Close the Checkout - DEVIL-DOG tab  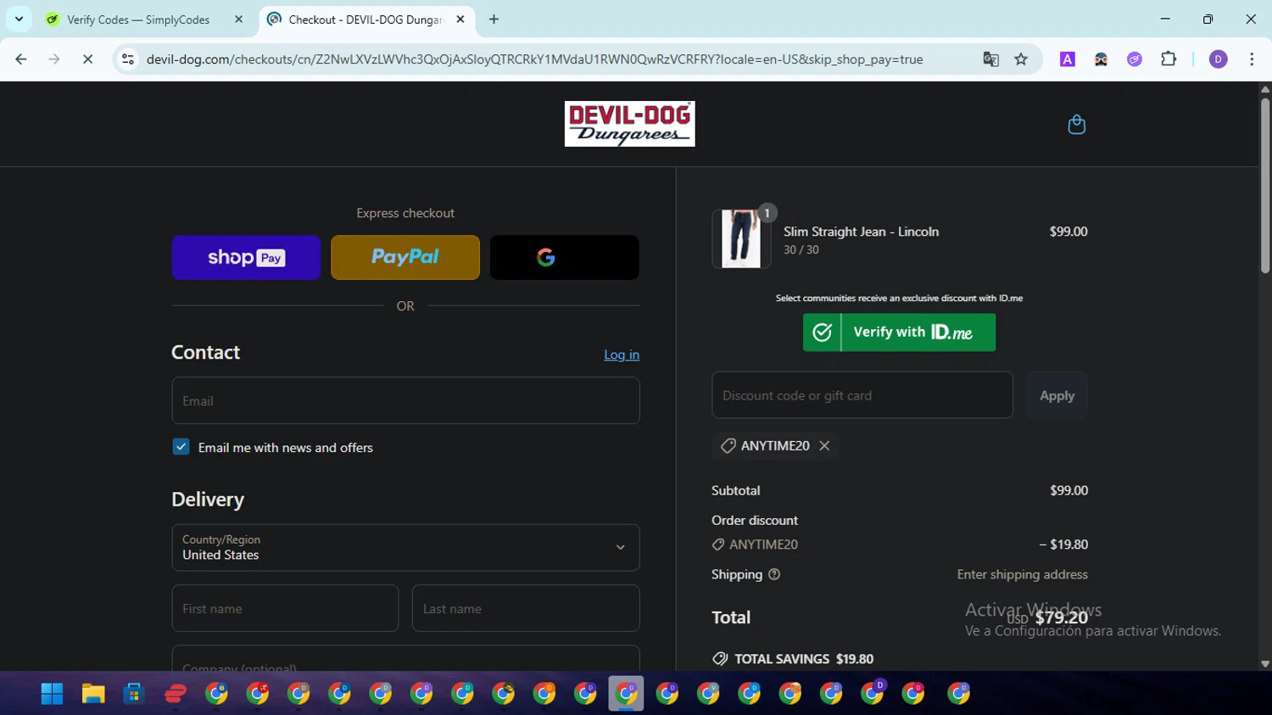460,20
